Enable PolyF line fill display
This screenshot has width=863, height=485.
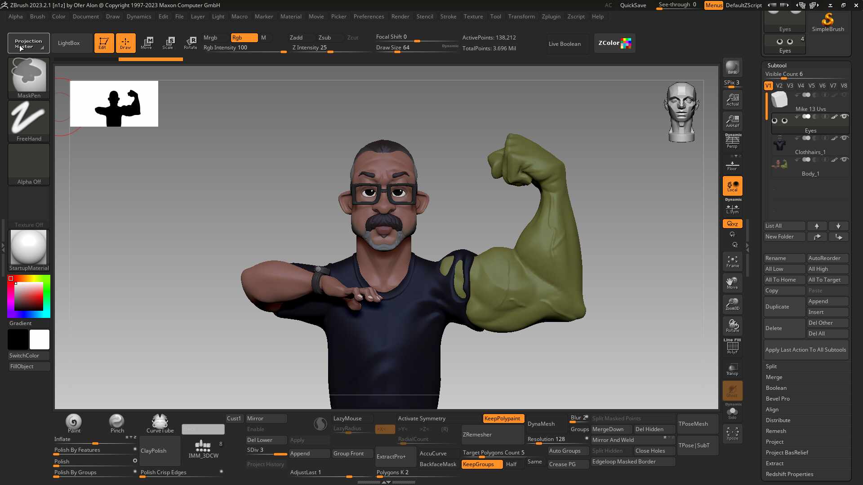pyautogui.click(x=732, y=347)
